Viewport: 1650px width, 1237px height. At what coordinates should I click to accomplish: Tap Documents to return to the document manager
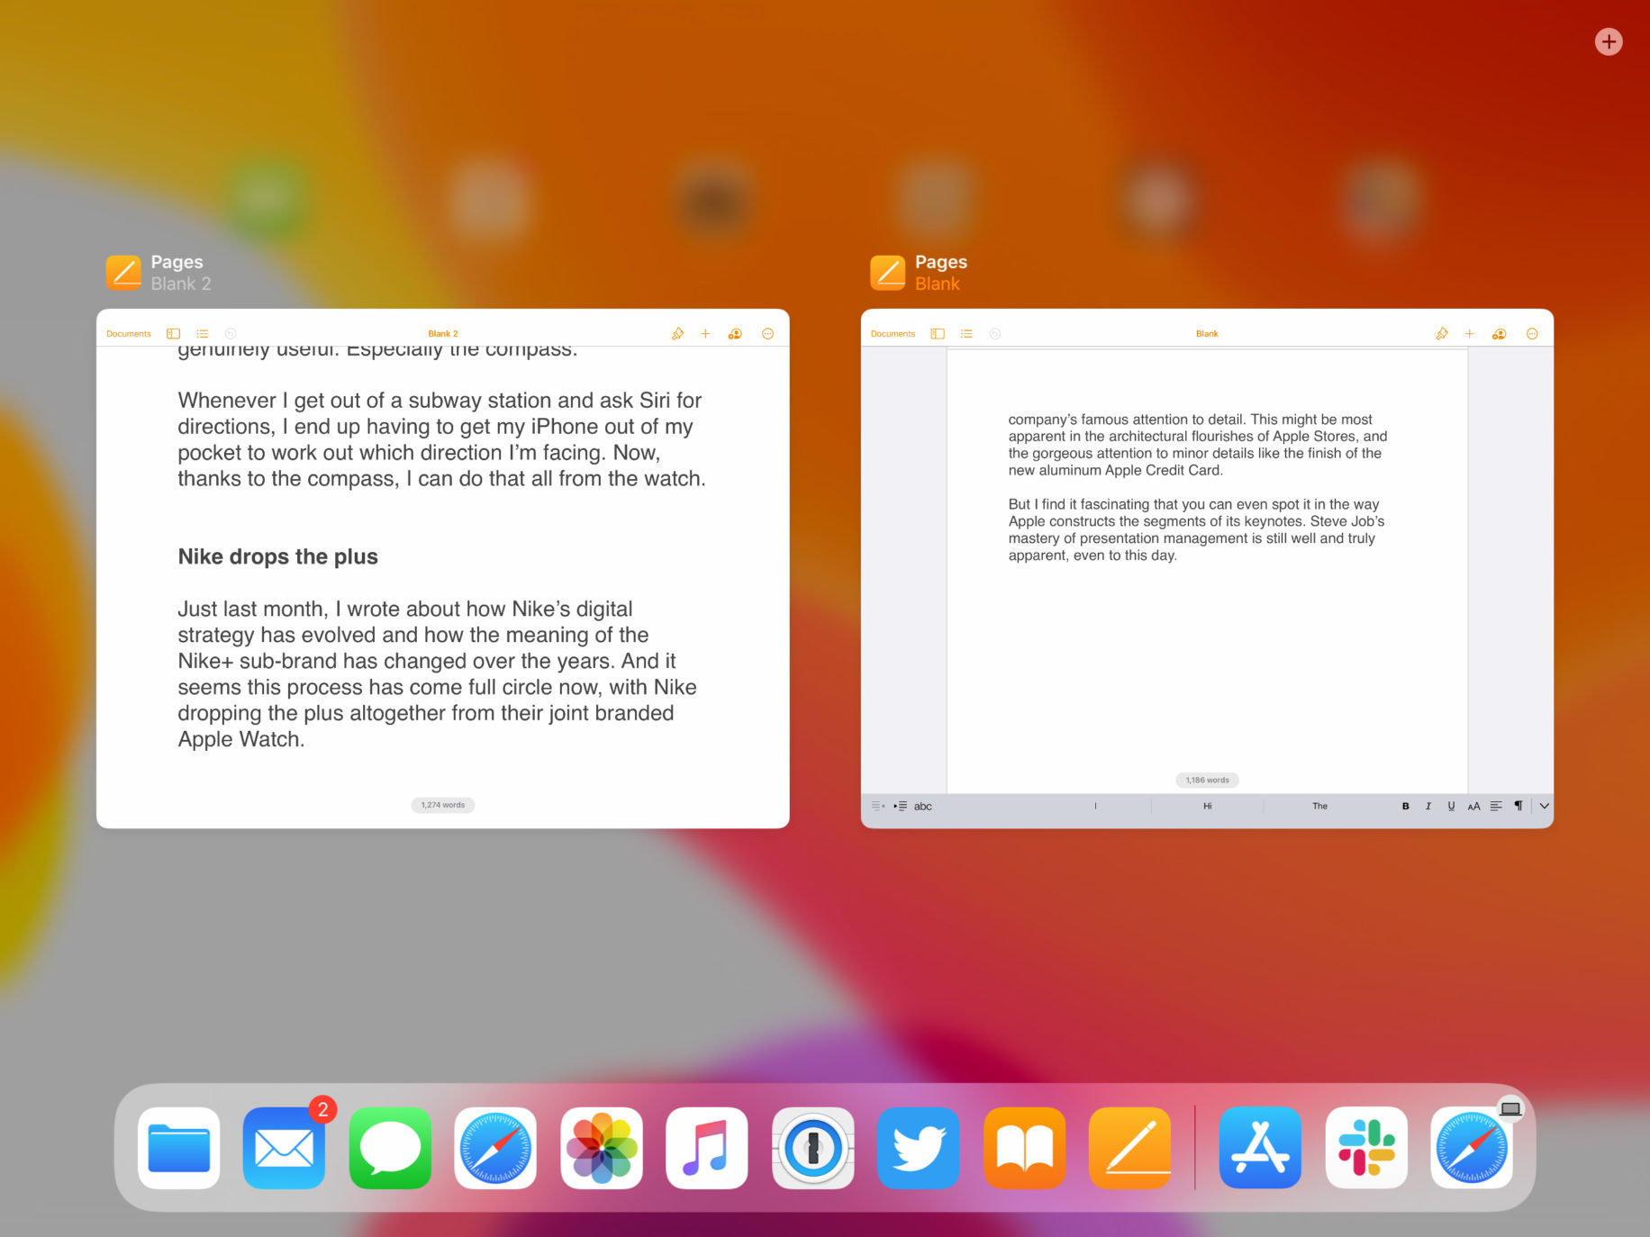129,333
